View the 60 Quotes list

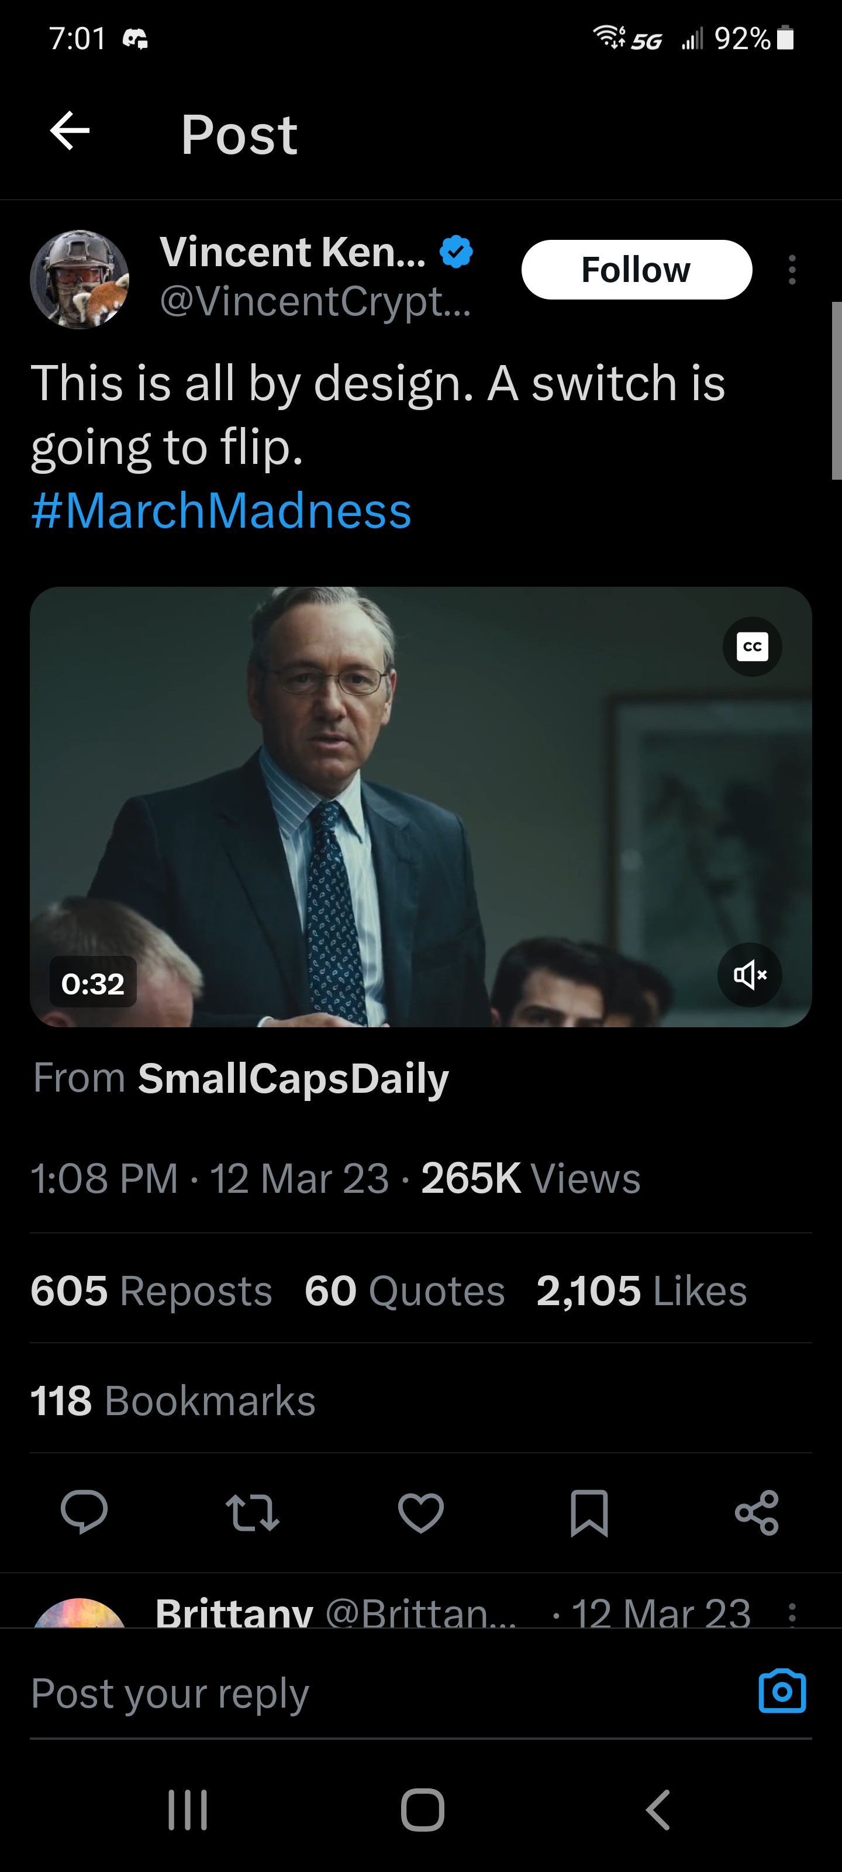404,1291
